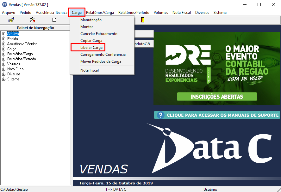Open the Volumes menu

coord(161,13)
